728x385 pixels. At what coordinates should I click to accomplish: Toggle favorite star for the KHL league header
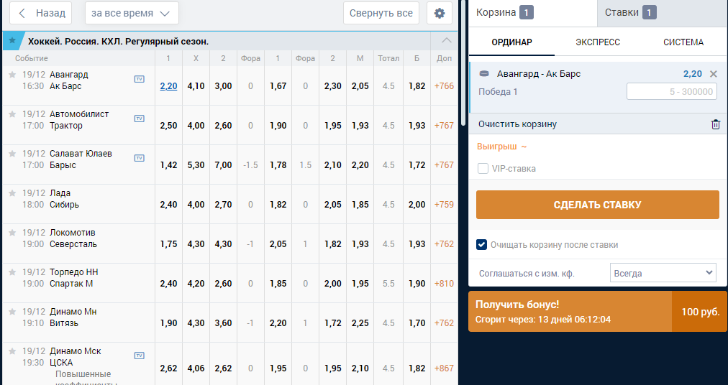pos(12,41)
